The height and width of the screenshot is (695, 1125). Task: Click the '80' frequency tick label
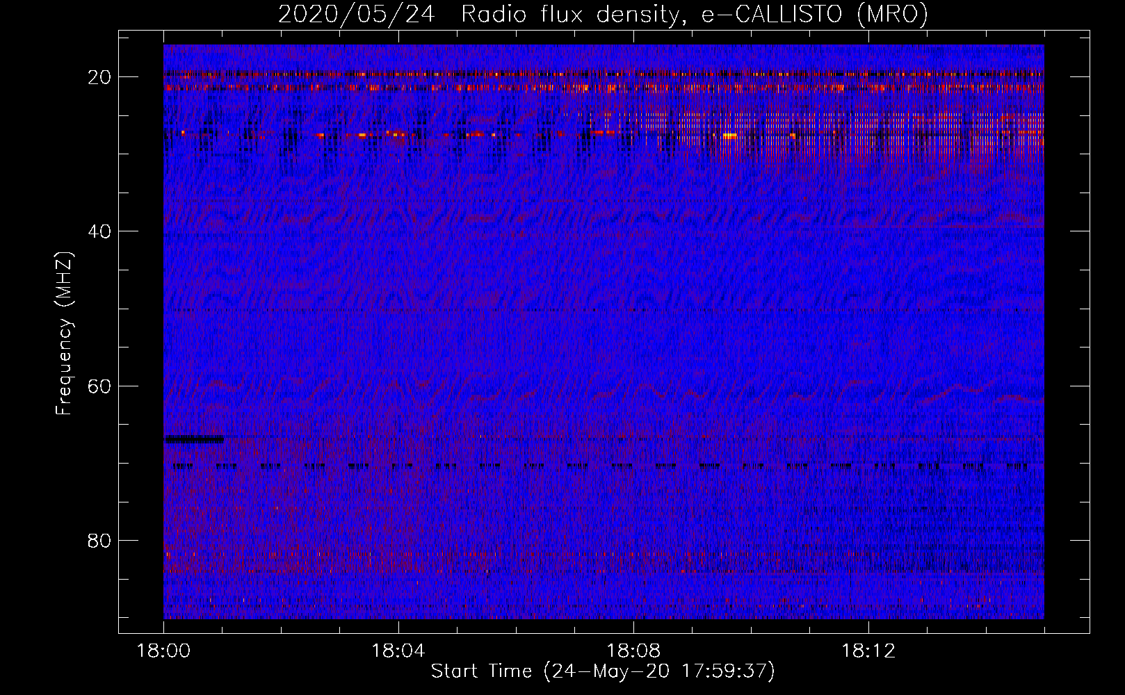tap(99, 540)
